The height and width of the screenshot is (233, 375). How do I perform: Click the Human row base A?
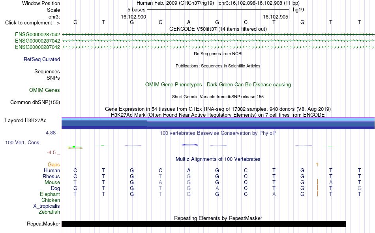pyautogui.click(x=189, y=170)
